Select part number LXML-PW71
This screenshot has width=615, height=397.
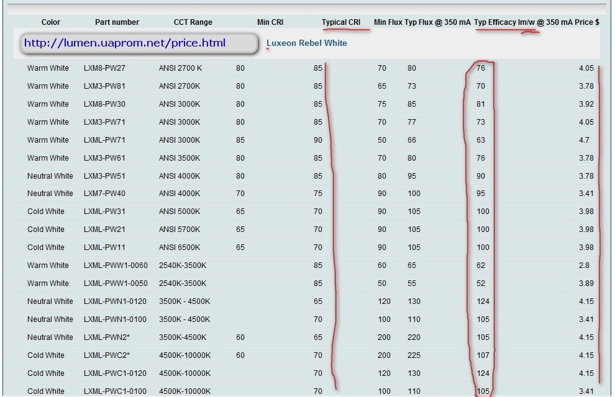(104, 140)
